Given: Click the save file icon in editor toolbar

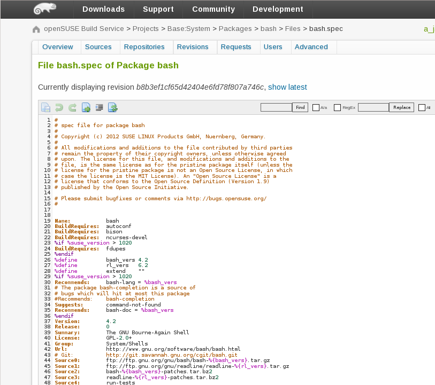Looking at the screenshot, I should coord(46,107).
